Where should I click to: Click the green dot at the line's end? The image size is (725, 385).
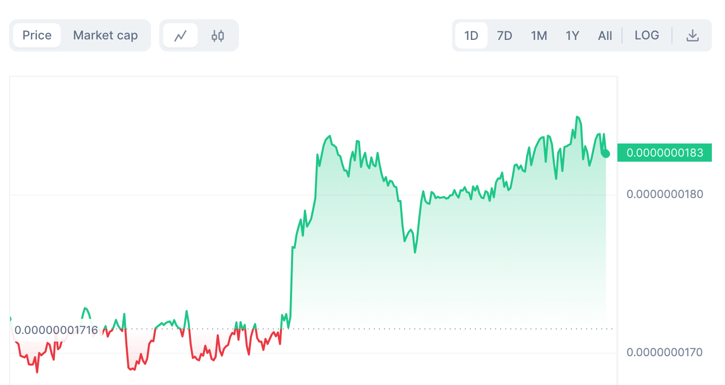coord(606,154)
